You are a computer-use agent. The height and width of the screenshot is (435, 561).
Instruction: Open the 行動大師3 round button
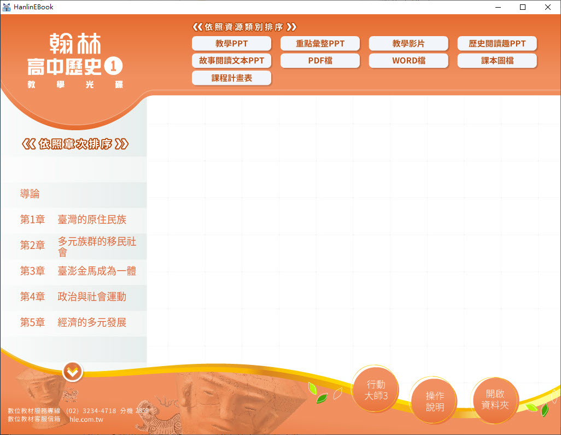coord(376,390)
